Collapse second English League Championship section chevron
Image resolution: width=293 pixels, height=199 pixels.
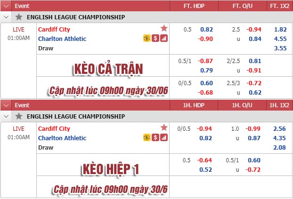(6, 117)
